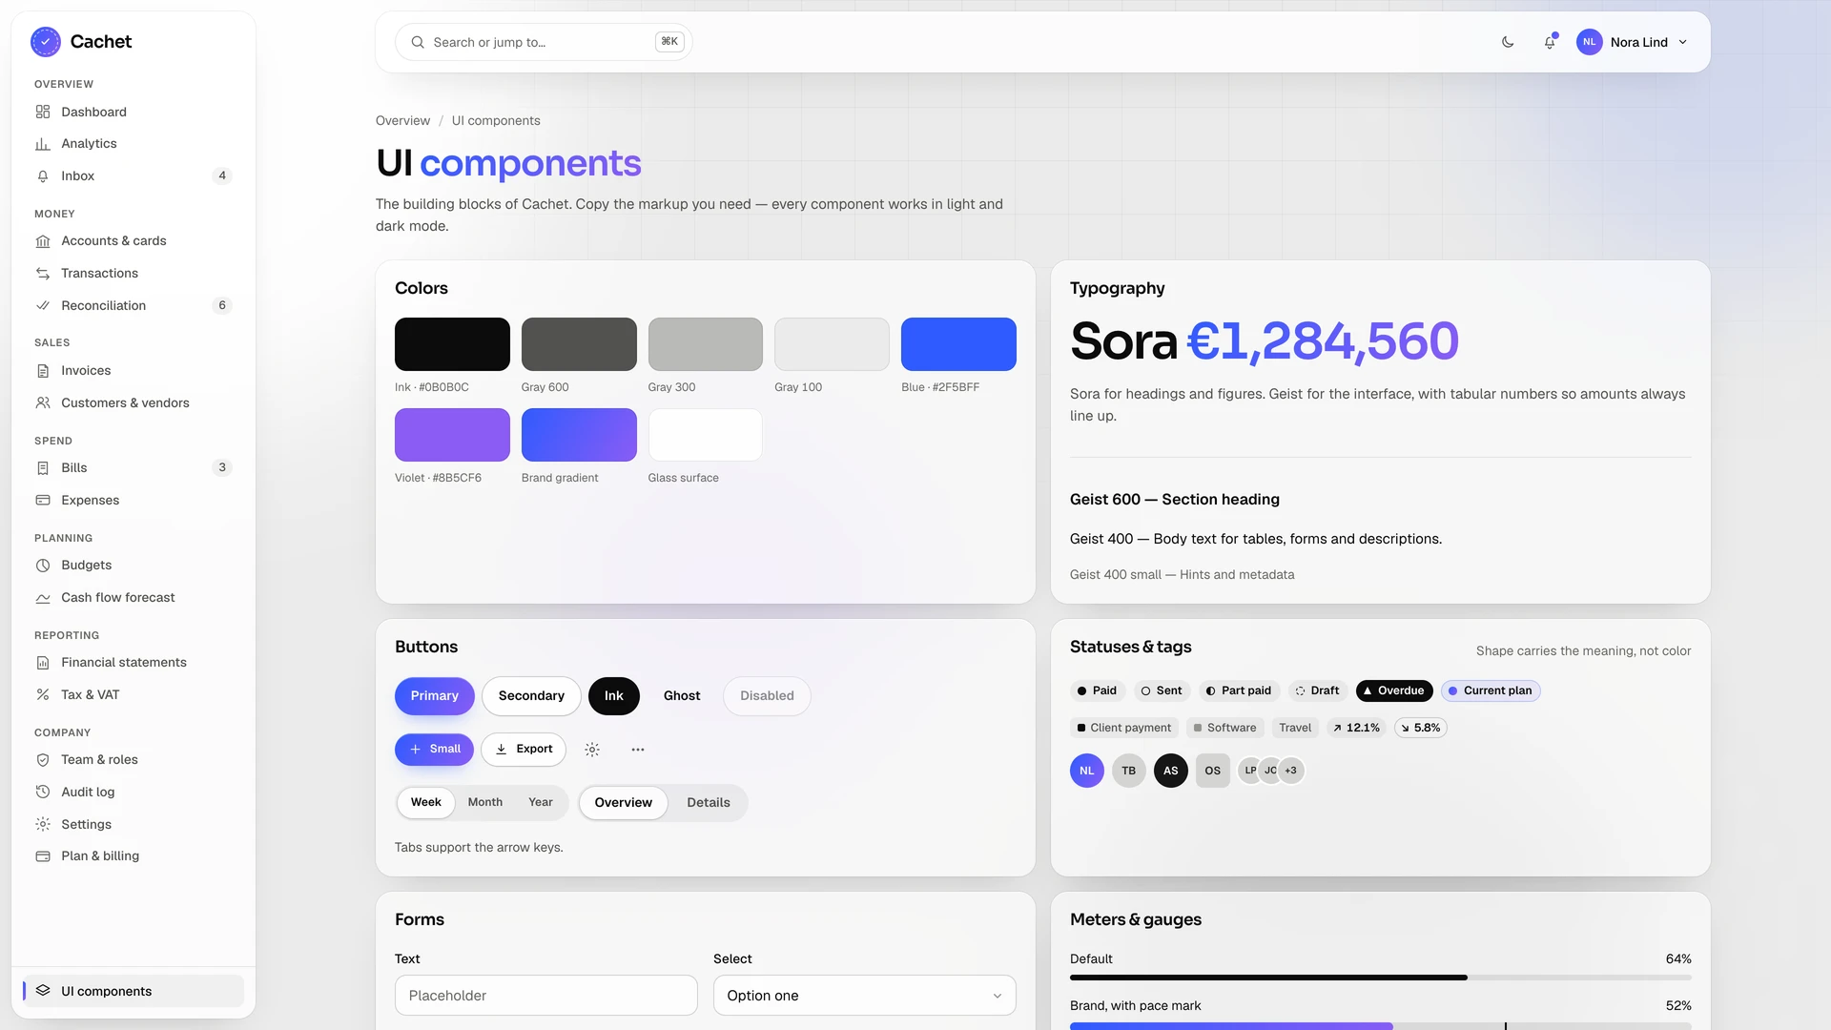Click the Placeholder text input
This screenshot has width=1831, height=1030.
coord(546,996)
